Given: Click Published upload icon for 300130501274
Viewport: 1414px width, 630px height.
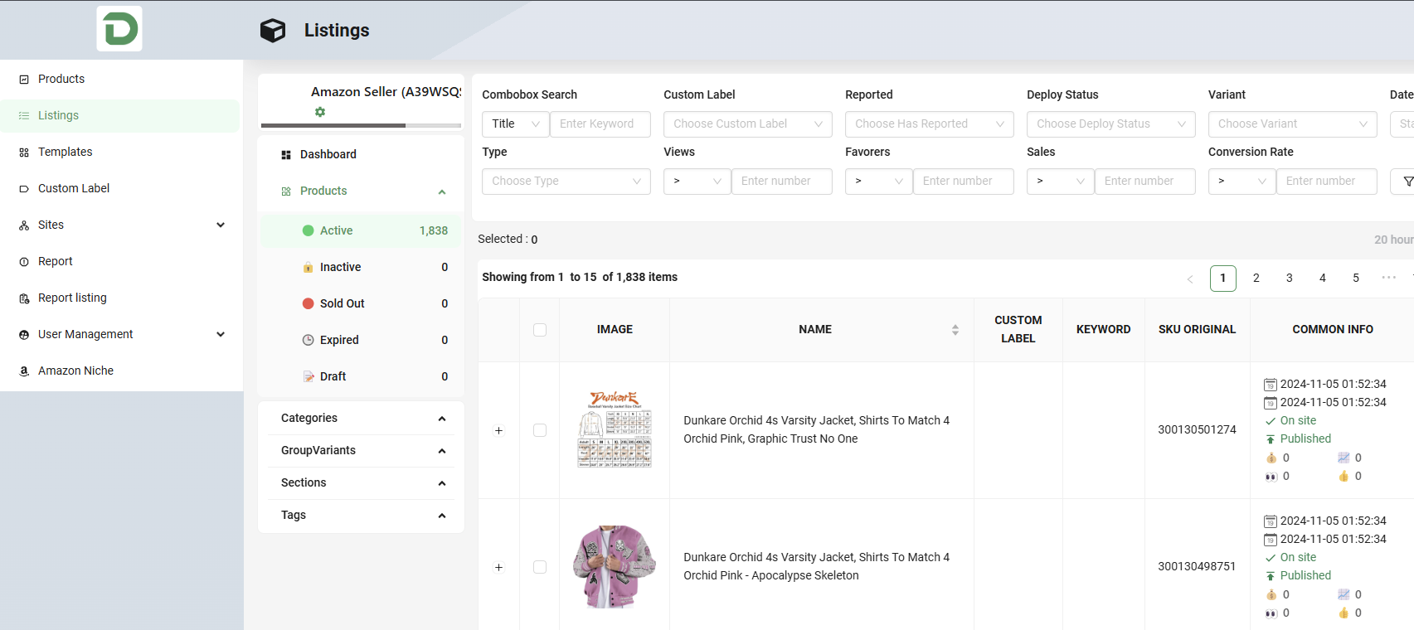Looking at the screenshot, I should click(1271, 439).
